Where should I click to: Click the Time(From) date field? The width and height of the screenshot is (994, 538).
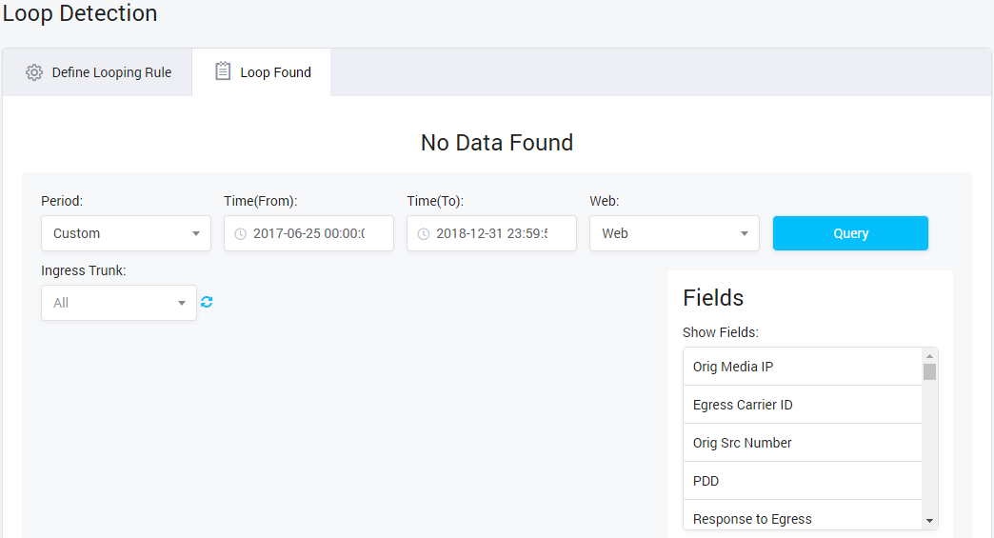coord(308,233)
